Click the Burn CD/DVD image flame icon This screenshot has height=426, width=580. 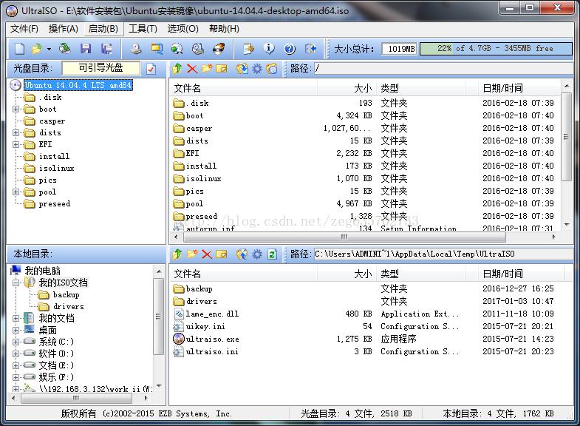pyautogui.click(x=219, y=49)
